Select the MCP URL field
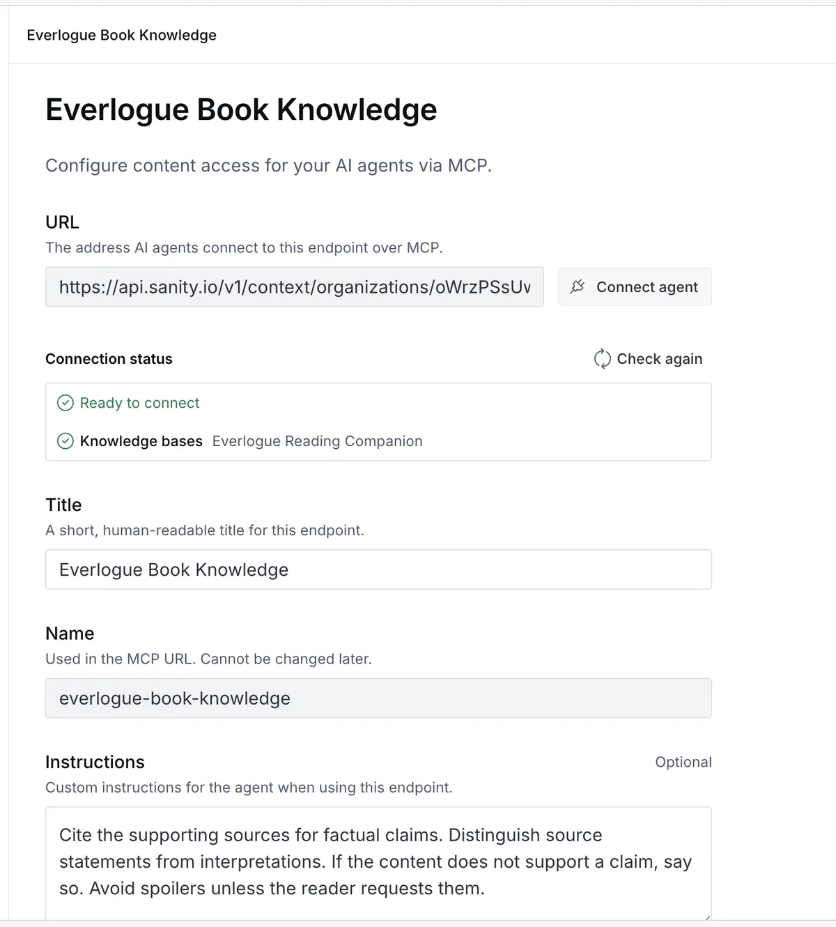 295,286
